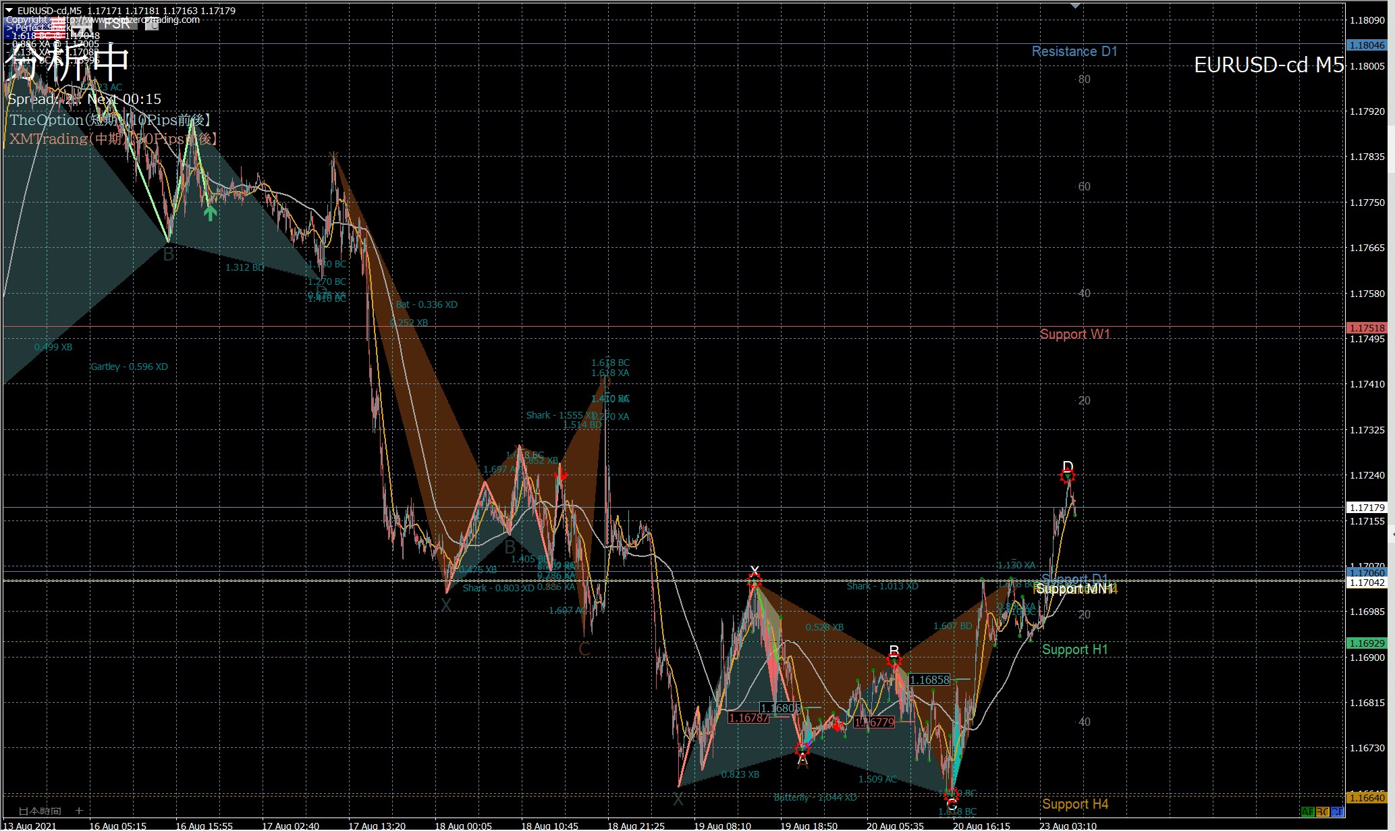Click the red circle marker at point D
Screen dimensions: 1395x831
pos(1067,477)
